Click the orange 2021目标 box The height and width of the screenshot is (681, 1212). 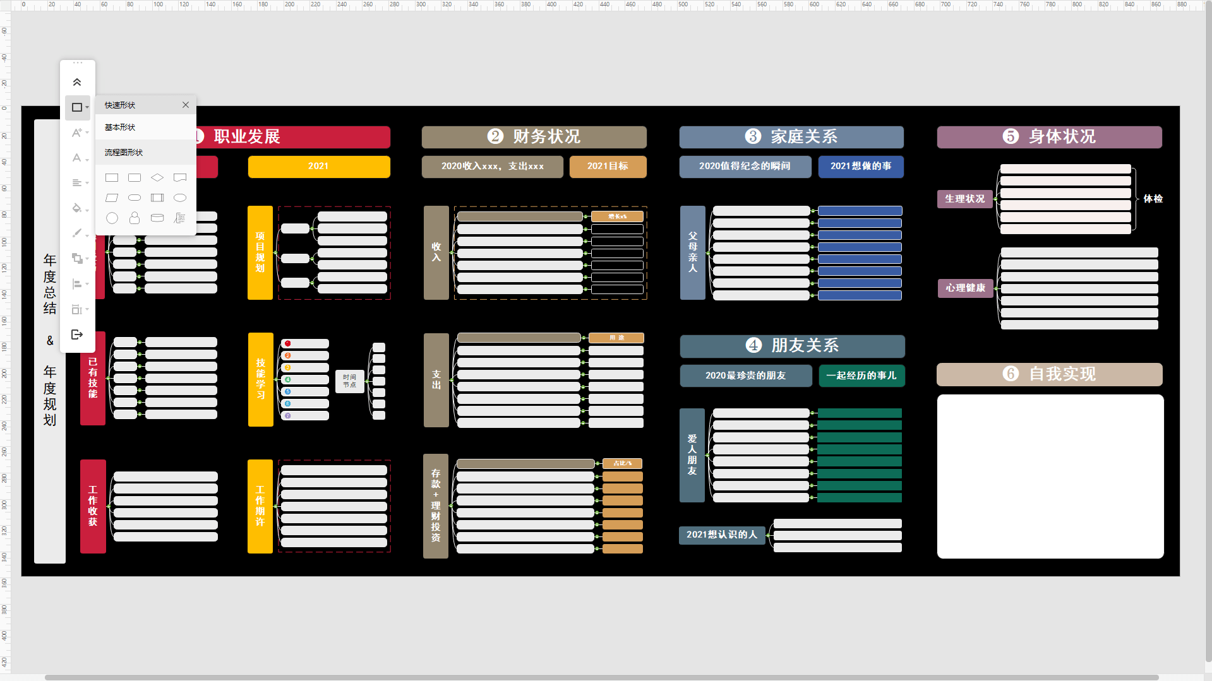(608, 167)
